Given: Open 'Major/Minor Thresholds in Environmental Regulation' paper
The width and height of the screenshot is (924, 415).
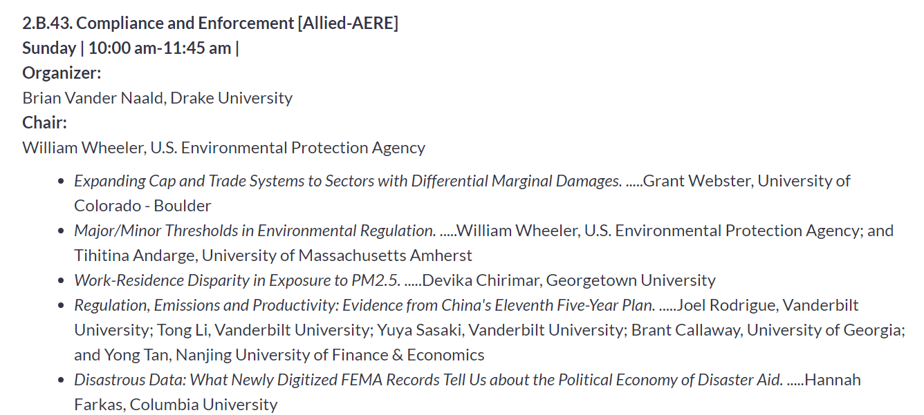Looking at the screenshot, I should click(x=255, y=230).
